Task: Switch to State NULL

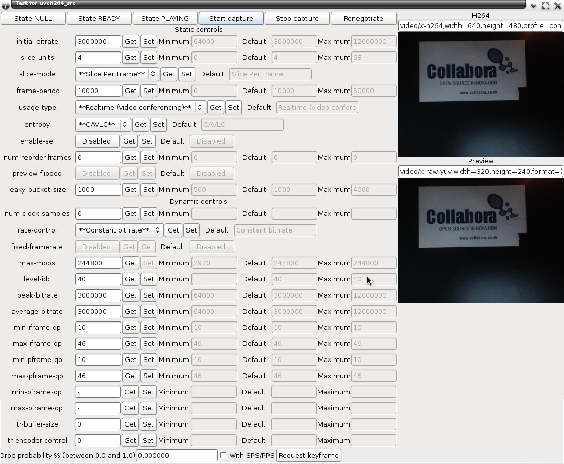Action: tap(33, 18)
